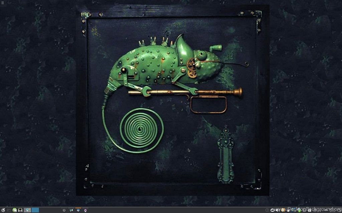342x213 pixels.
Task: Open the KDE application launcher
Action: click(x=3, y=210)
